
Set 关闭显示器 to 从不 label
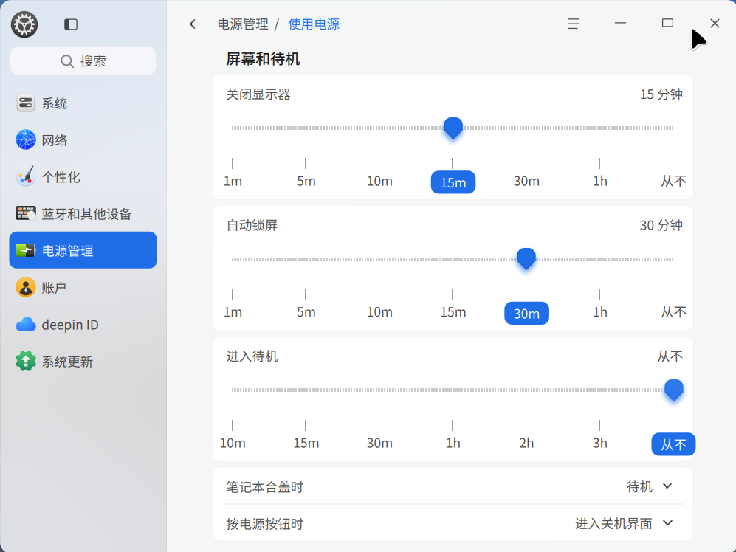pyautogui.click(x=673, y=182)
